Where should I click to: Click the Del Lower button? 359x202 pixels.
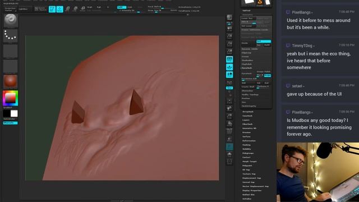click(x=248, y=26)
